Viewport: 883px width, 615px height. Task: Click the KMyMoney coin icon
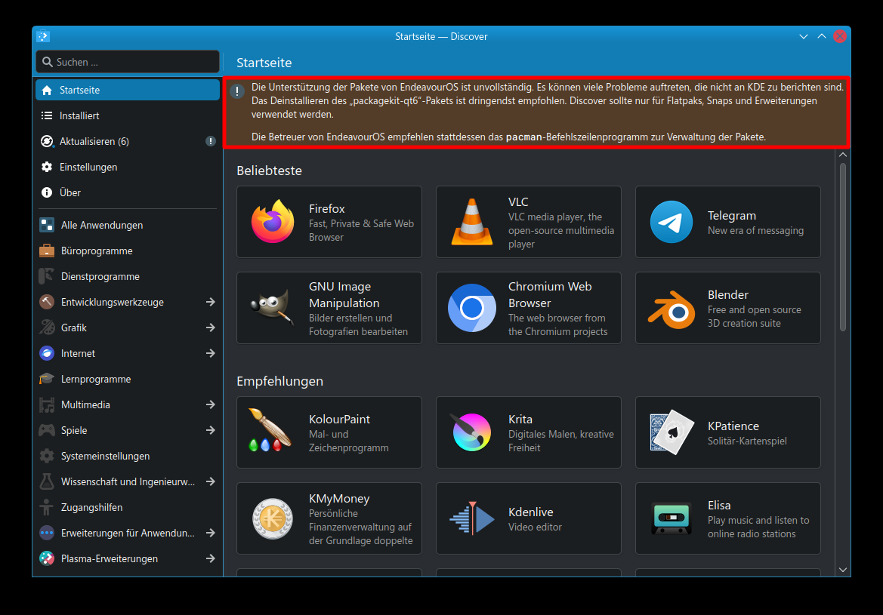coord(273,518)
